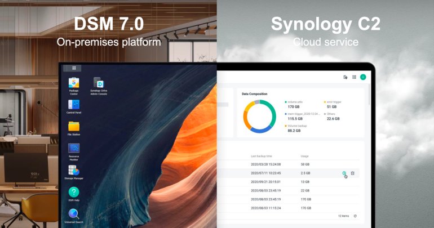Delete the 2.5 GB backup via trash icon
This screenshot has height=228, width=434.
coord(352,173)
